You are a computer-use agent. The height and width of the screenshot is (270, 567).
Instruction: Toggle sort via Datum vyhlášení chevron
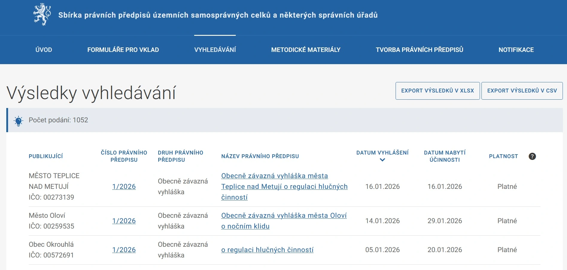pos(382,160)
